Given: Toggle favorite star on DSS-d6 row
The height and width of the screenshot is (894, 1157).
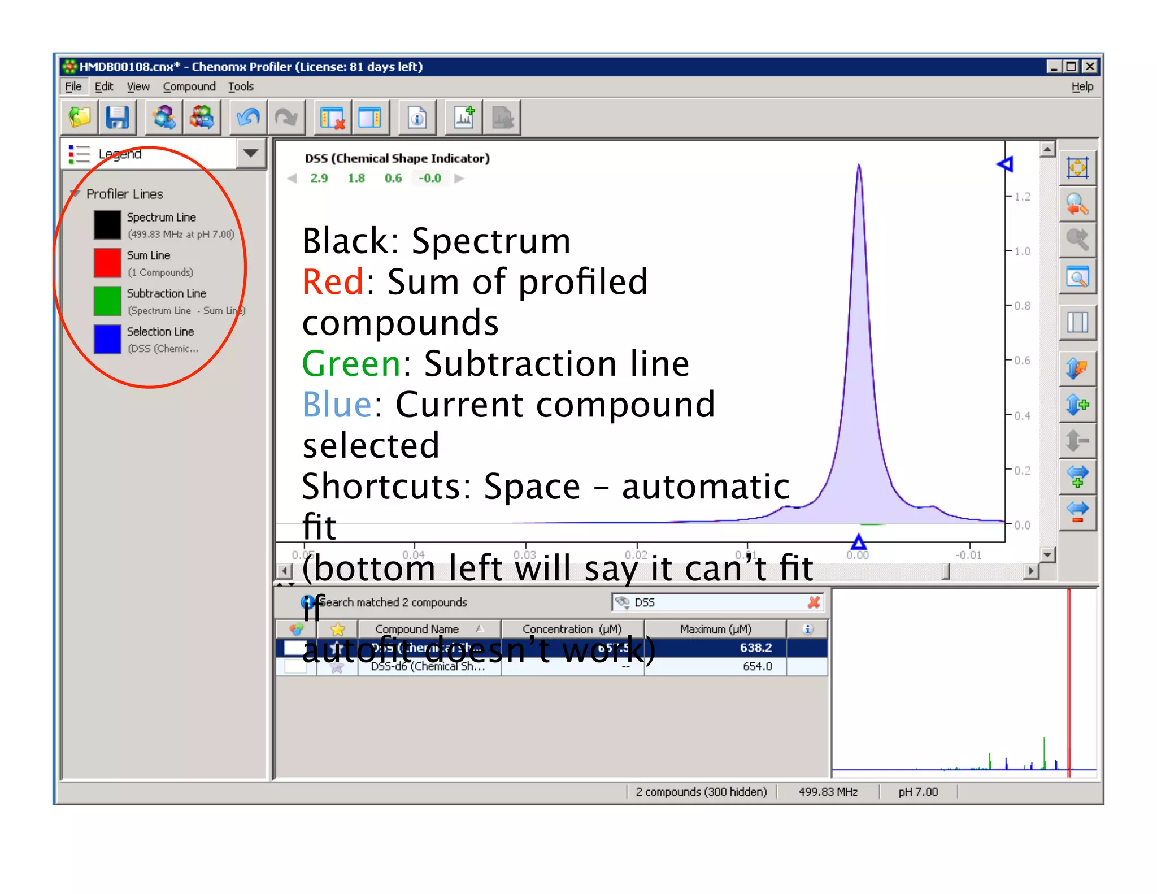Looking at the screenshot, I should 337,667.
